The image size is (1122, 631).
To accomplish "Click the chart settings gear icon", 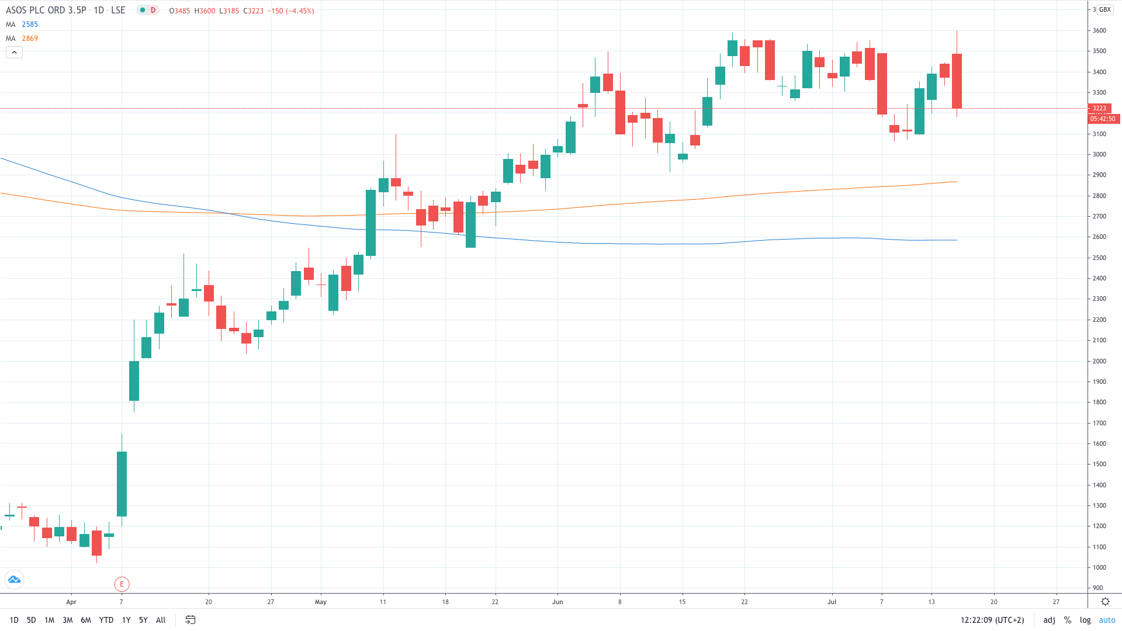I will [1105, 601].
